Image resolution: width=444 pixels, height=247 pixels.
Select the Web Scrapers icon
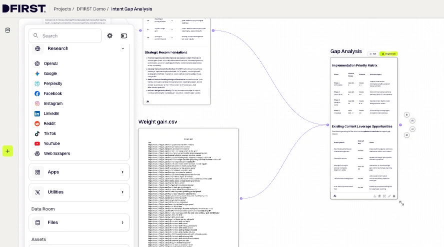[37, 153]
